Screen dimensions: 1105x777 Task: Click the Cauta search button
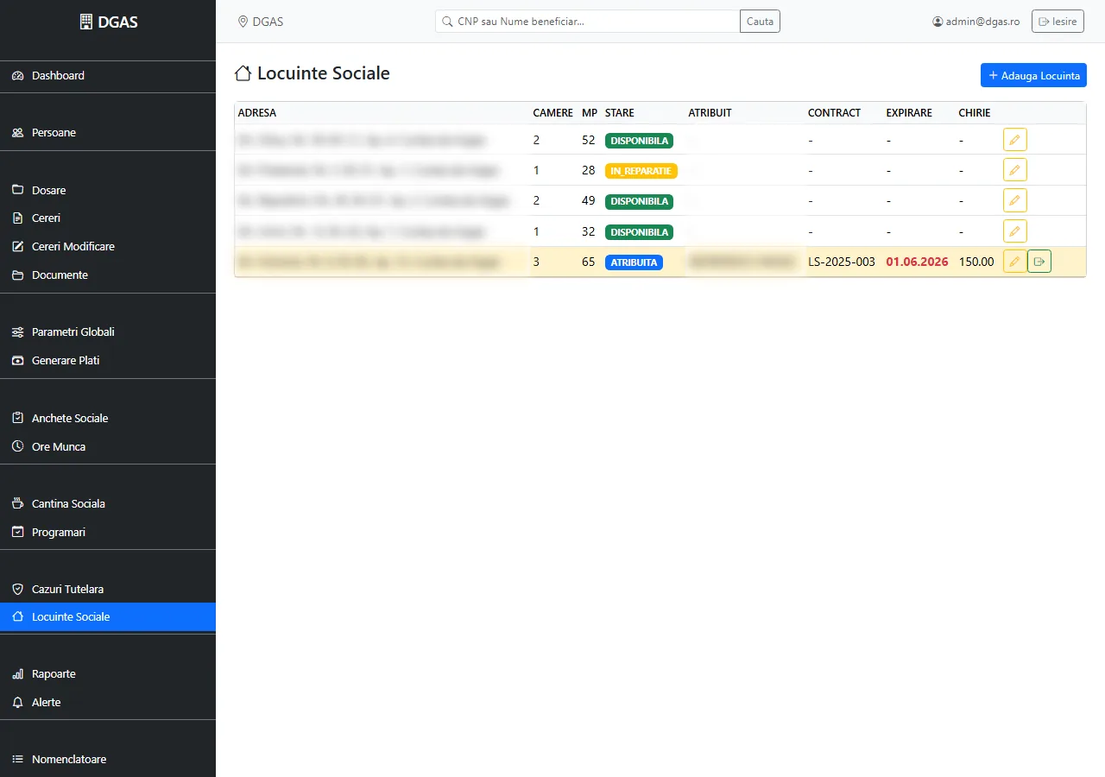(760, 22)
